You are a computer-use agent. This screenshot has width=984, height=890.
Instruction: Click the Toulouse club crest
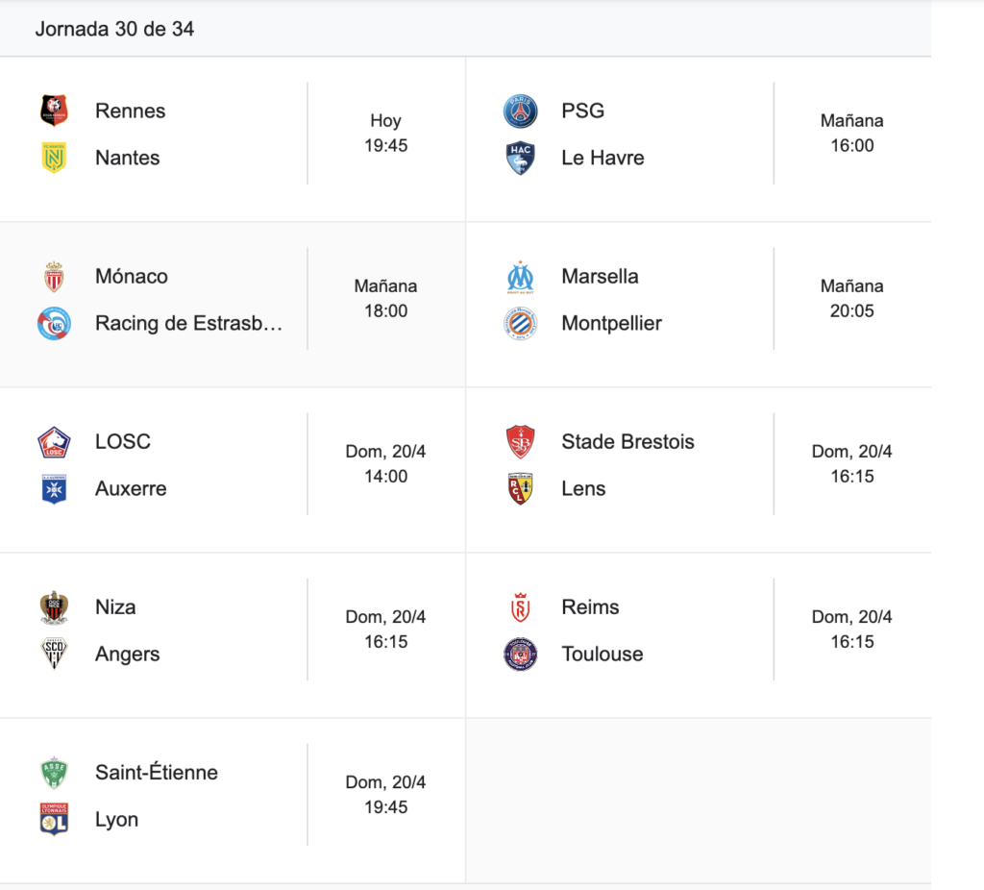click(520, 654)
